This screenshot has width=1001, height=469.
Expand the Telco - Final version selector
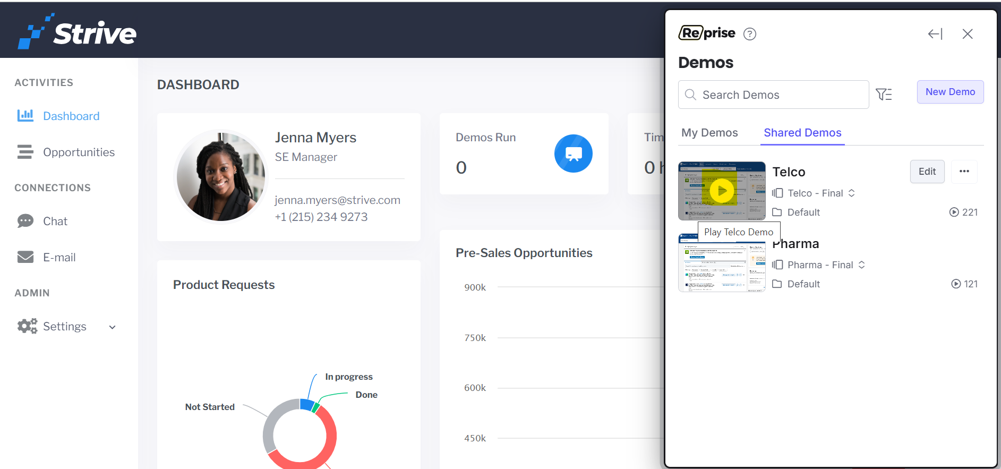(852, 193)
